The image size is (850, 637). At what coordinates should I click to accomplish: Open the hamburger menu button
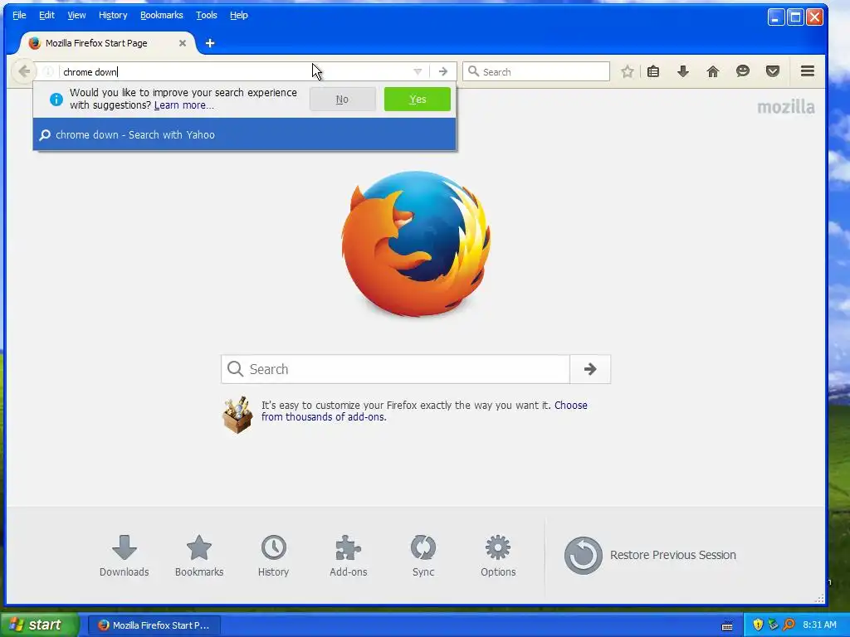click(x=807, y=71)
